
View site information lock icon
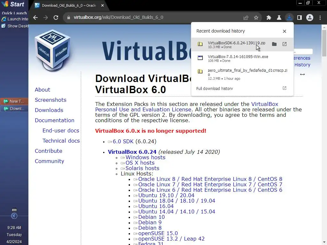point(69,18)
